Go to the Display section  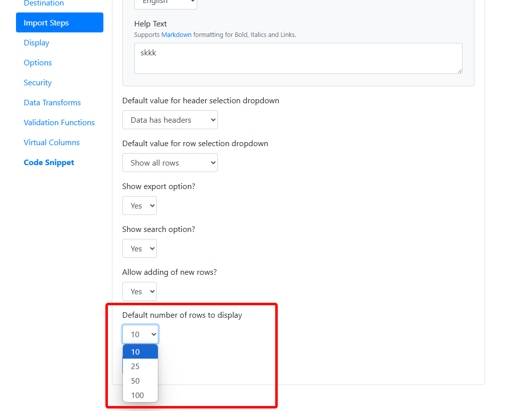pyautogui.click(x=36, y=43)
